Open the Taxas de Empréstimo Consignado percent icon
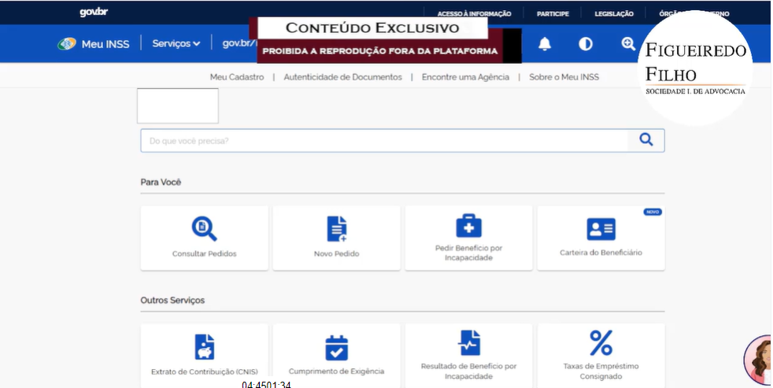Viewport: 773px width, 388px height. [x=601, y=343]
